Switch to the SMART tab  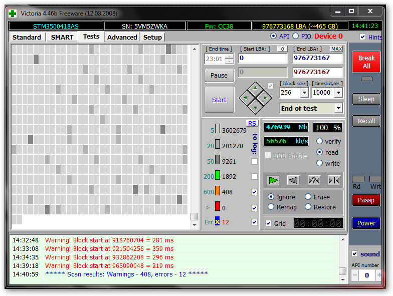[62, 37]
